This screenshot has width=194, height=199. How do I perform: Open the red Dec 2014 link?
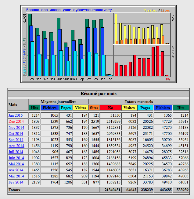(x=16, y=122)
